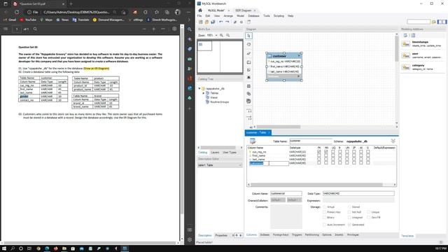Open the User Types tab
Viewport: 448px width, 252px height.
(x=230, y=153)
